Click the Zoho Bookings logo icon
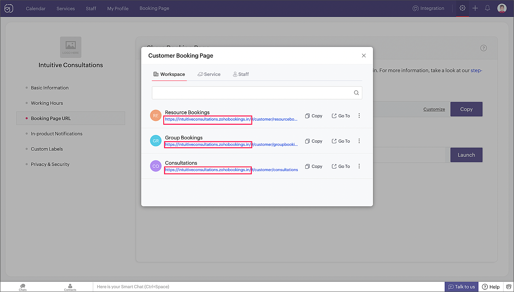 point(9,8)
